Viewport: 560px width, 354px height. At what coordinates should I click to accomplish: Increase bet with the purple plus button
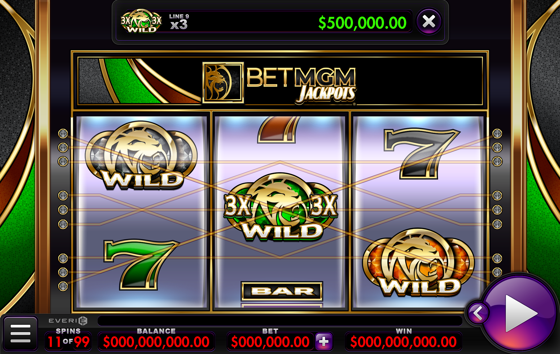coord(323,341)
